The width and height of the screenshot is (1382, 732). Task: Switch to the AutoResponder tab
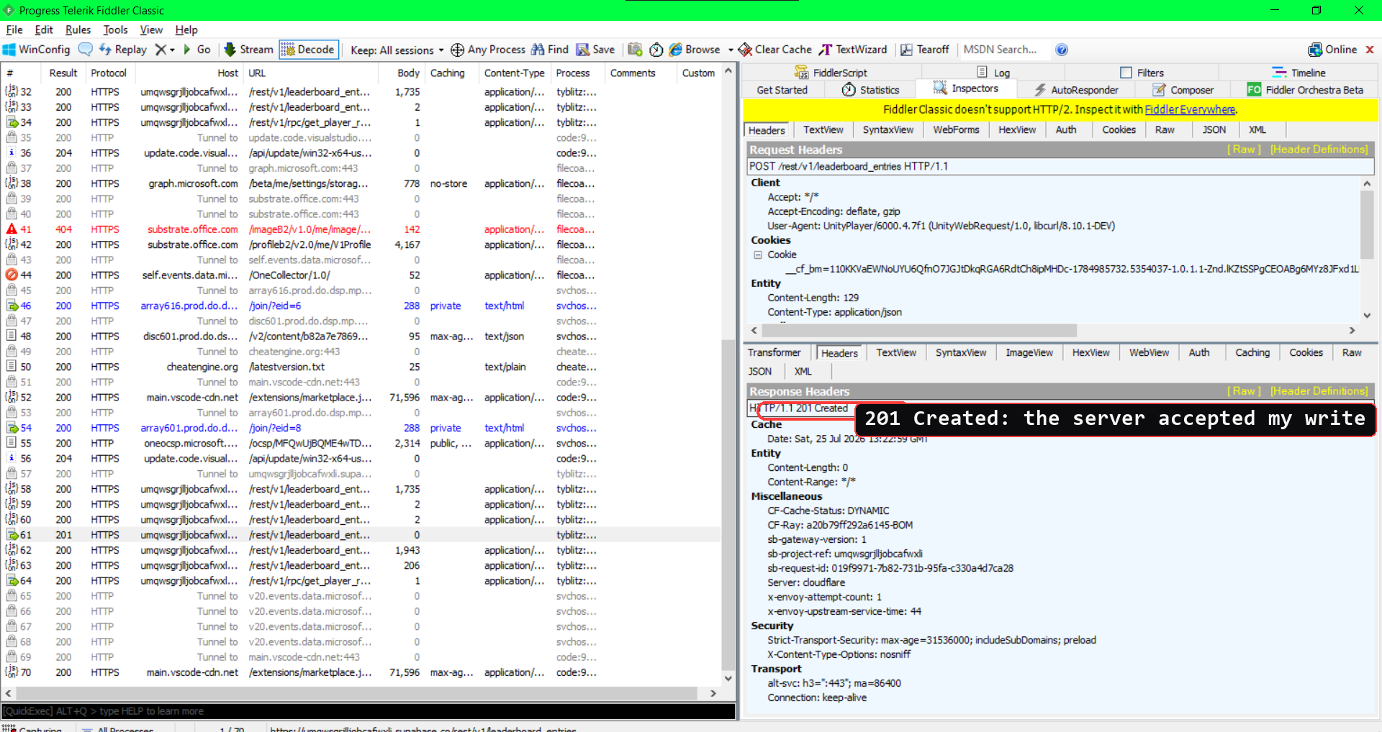tap(1076, 90)
